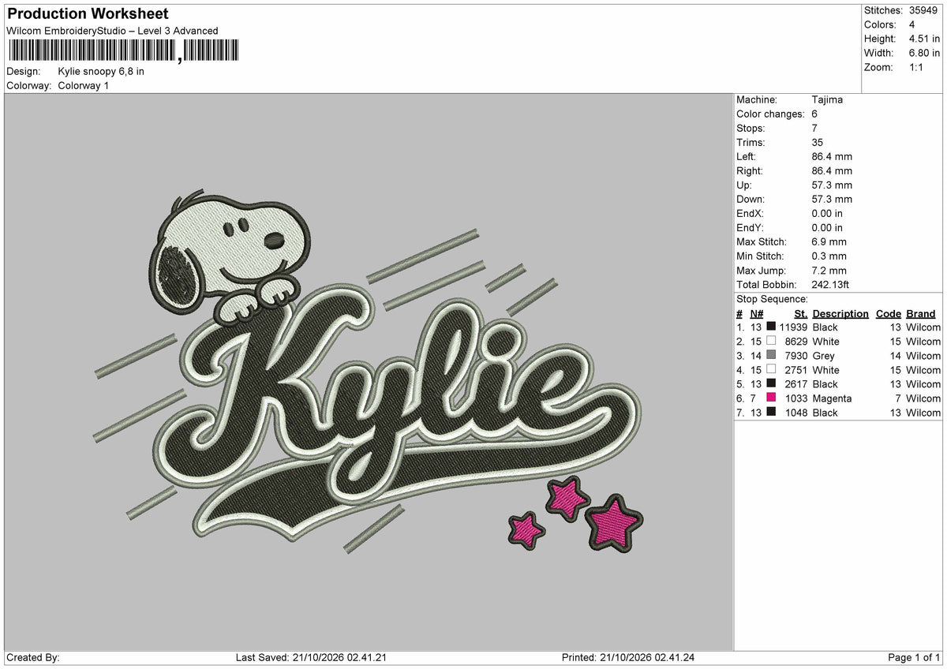Screen dimensions: 947x669
Task: Click 'Last Saved: 21/10/2026 02.41.21' footer
Action: 311,657
